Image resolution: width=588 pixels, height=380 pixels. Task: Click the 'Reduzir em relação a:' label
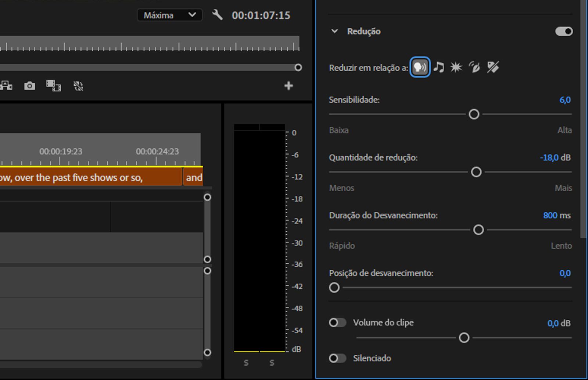(x=369, y=68)
